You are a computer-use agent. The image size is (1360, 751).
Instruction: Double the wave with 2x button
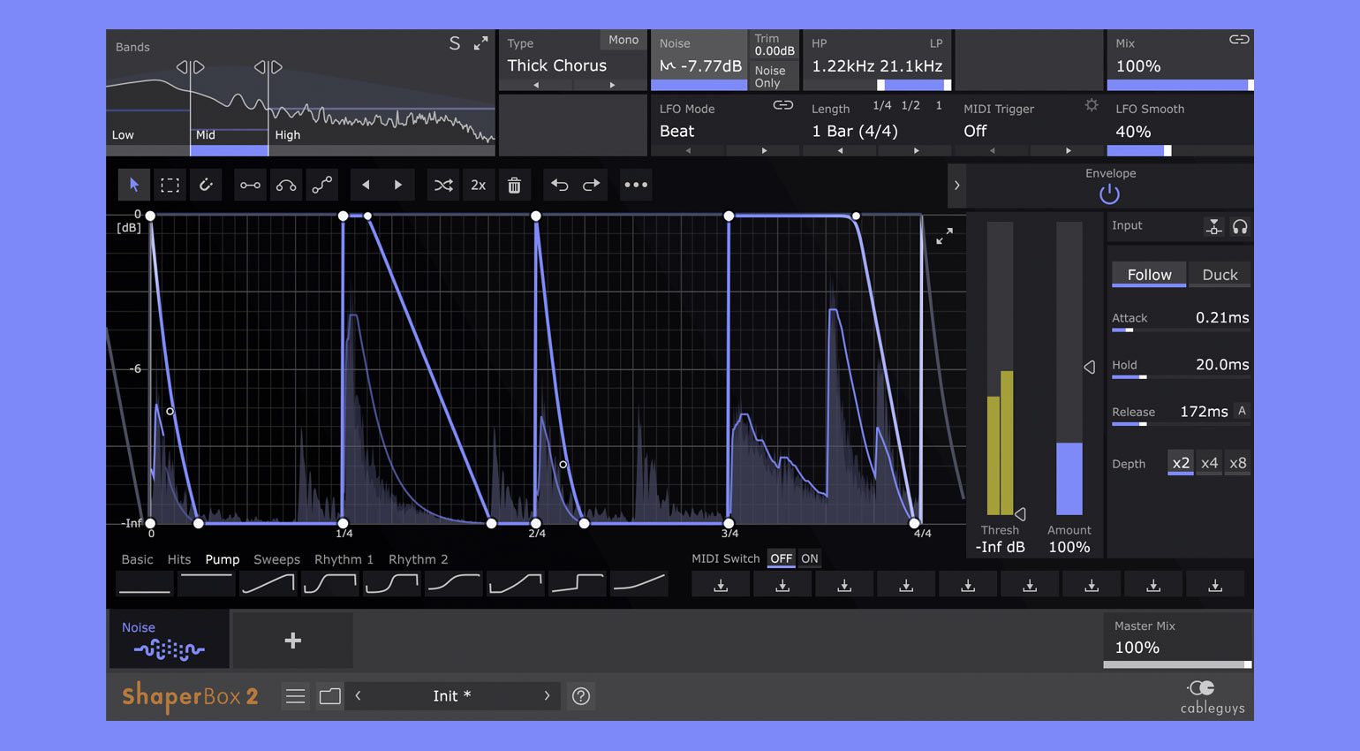pyautogui.click(x=479, y=185)
